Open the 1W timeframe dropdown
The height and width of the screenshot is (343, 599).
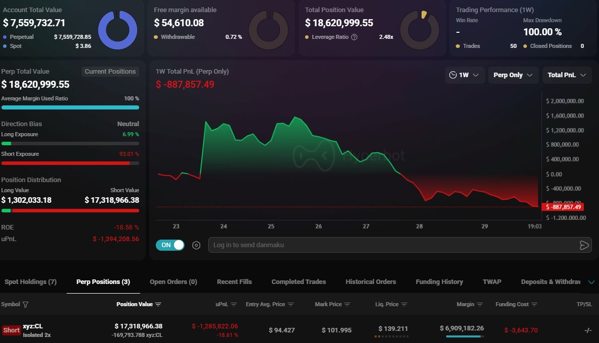tap(464, 75)
